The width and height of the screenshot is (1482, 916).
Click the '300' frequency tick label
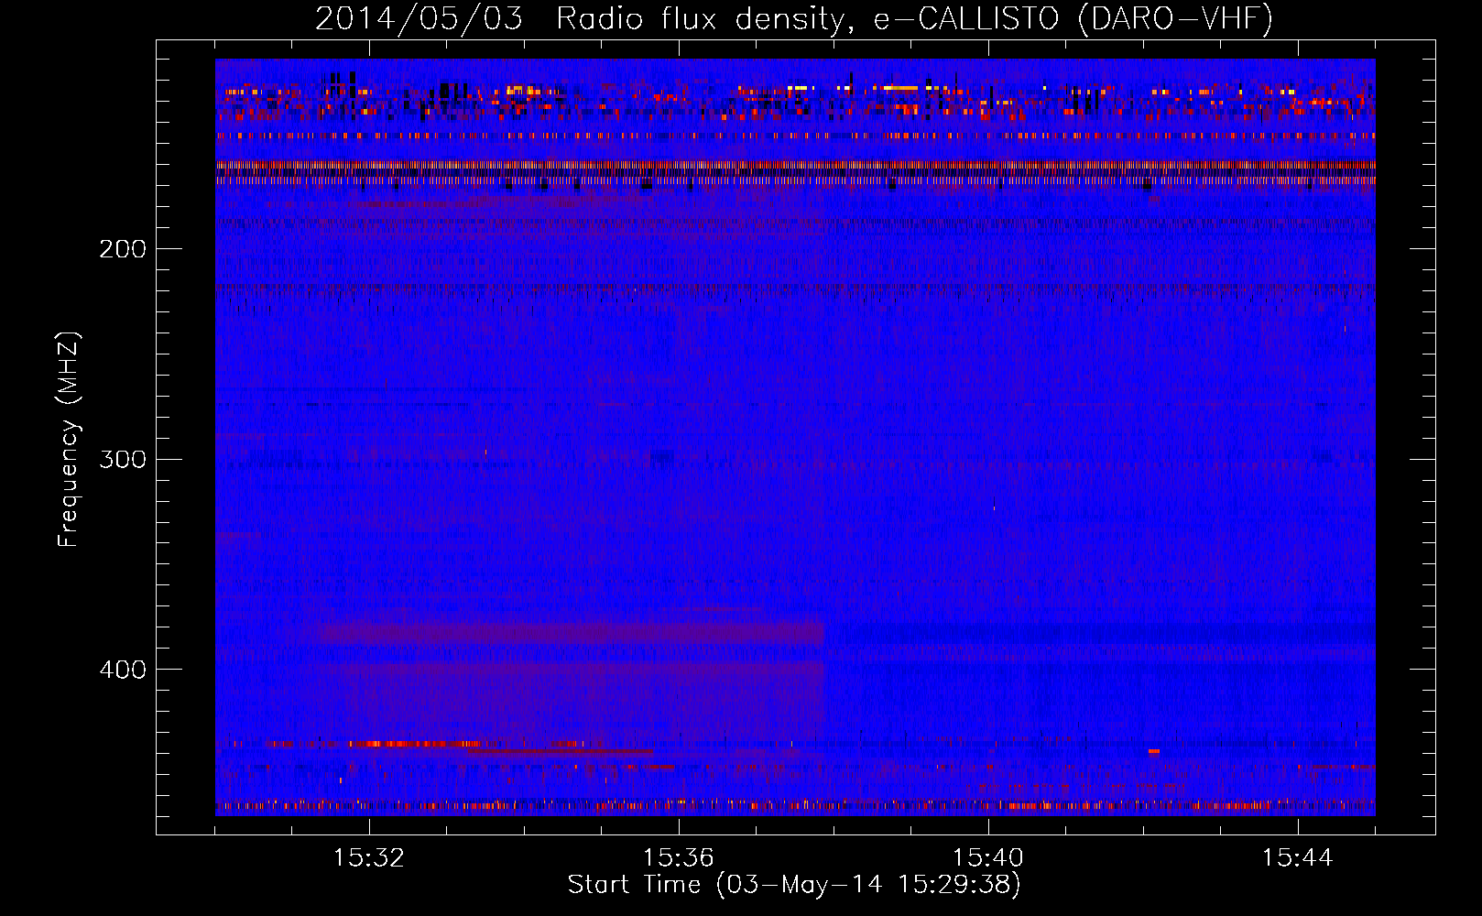(123, 459)
